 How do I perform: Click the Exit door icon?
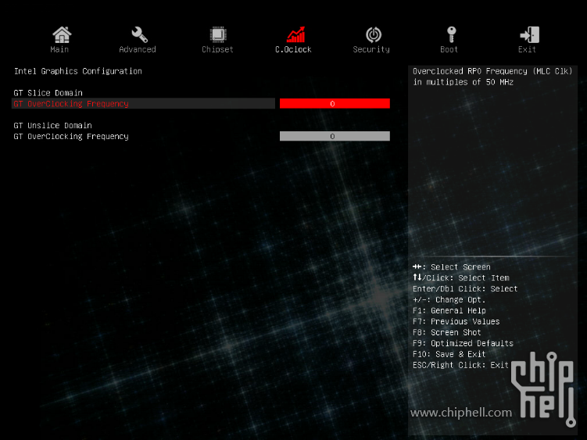point(529,35)
